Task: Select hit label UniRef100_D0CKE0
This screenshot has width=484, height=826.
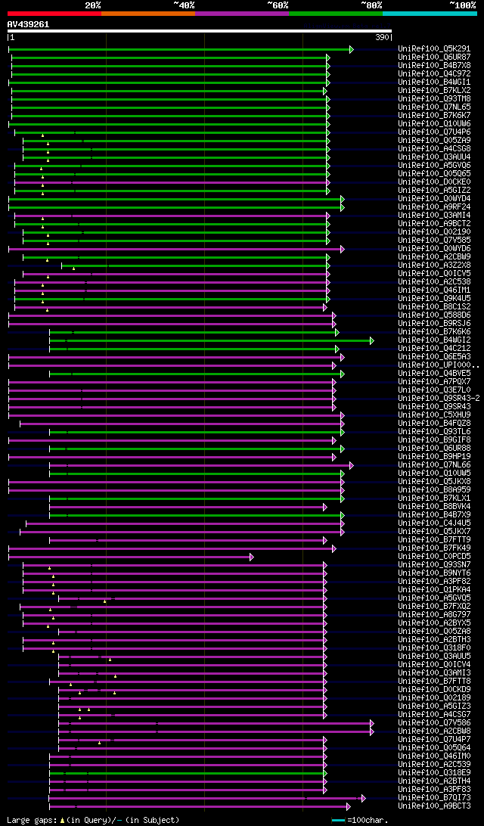Action: 435,182
